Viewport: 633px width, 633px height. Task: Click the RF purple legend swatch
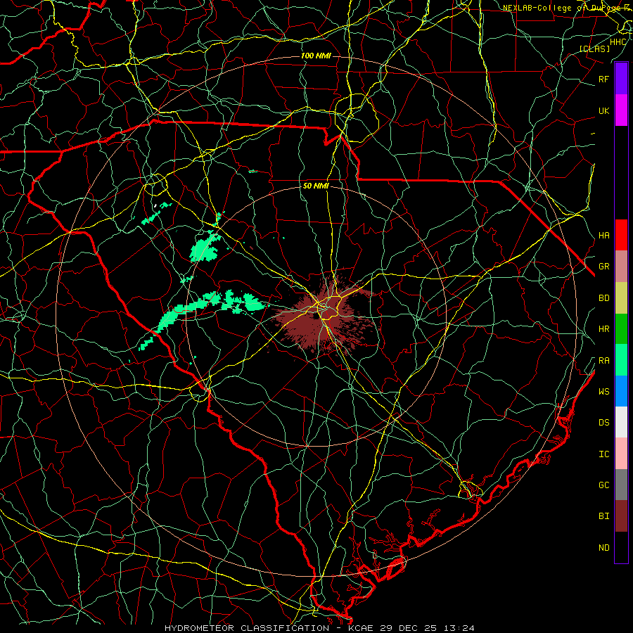click(x=621, y=79)
